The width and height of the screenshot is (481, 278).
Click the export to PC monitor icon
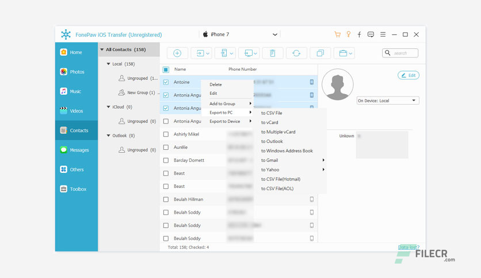(x=248, y=53)
